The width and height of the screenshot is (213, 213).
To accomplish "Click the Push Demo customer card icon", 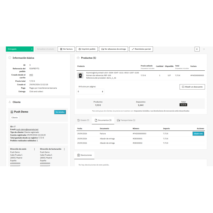I will (x=12, y=112).
